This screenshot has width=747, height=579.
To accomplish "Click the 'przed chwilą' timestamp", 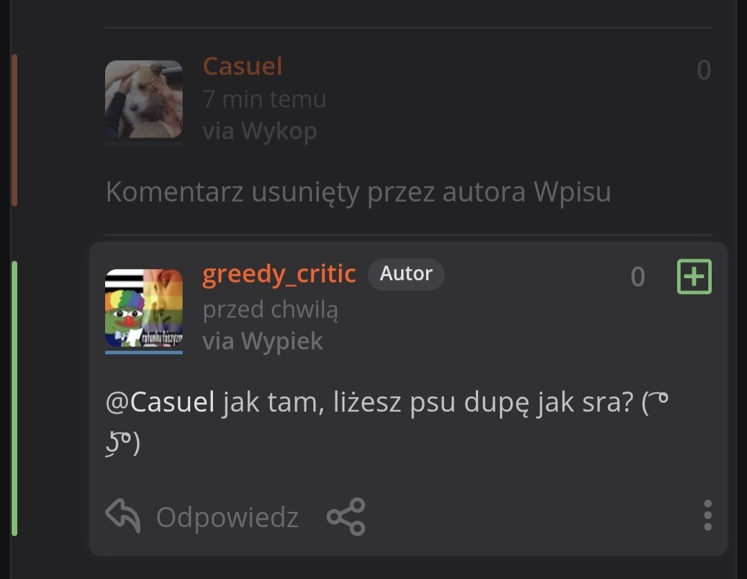I will click(270, 310).
